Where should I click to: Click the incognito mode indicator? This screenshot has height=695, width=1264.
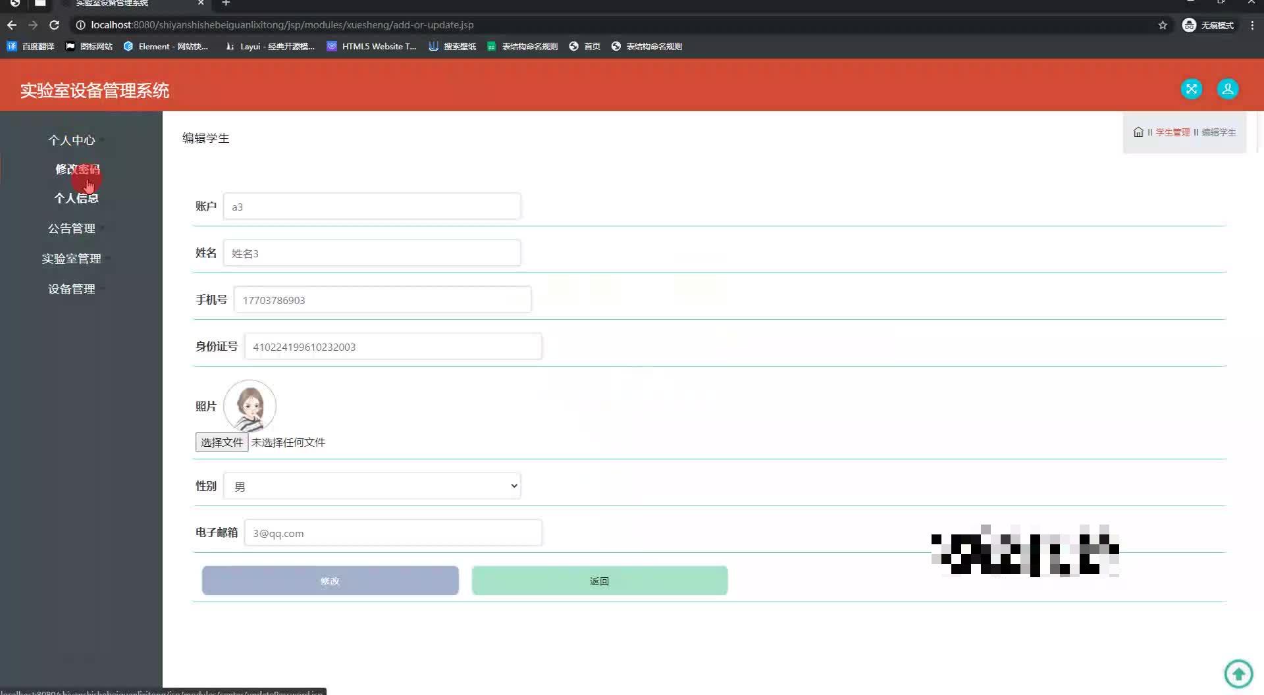click(x=1208, y=25)
